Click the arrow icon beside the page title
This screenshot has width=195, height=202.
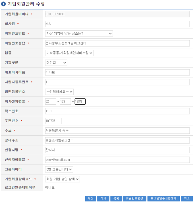coord(3,4)
